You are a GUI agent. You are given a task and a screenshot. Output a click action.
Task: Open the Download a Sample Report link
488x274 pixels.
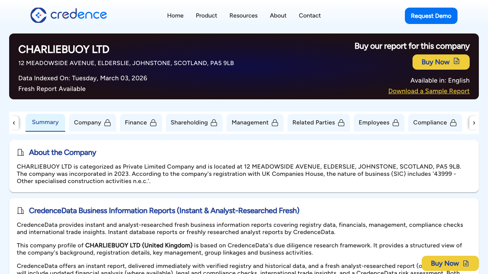pos(429,91)
